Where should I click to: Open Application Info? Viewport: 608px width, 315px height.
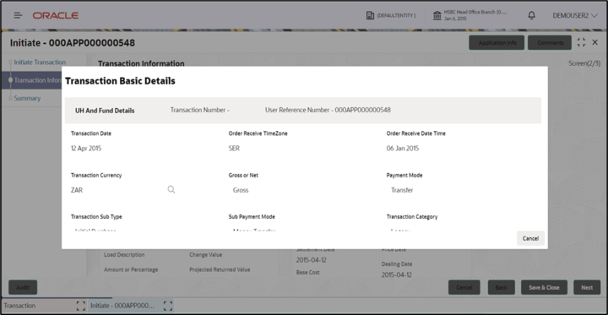coord(497,43)
